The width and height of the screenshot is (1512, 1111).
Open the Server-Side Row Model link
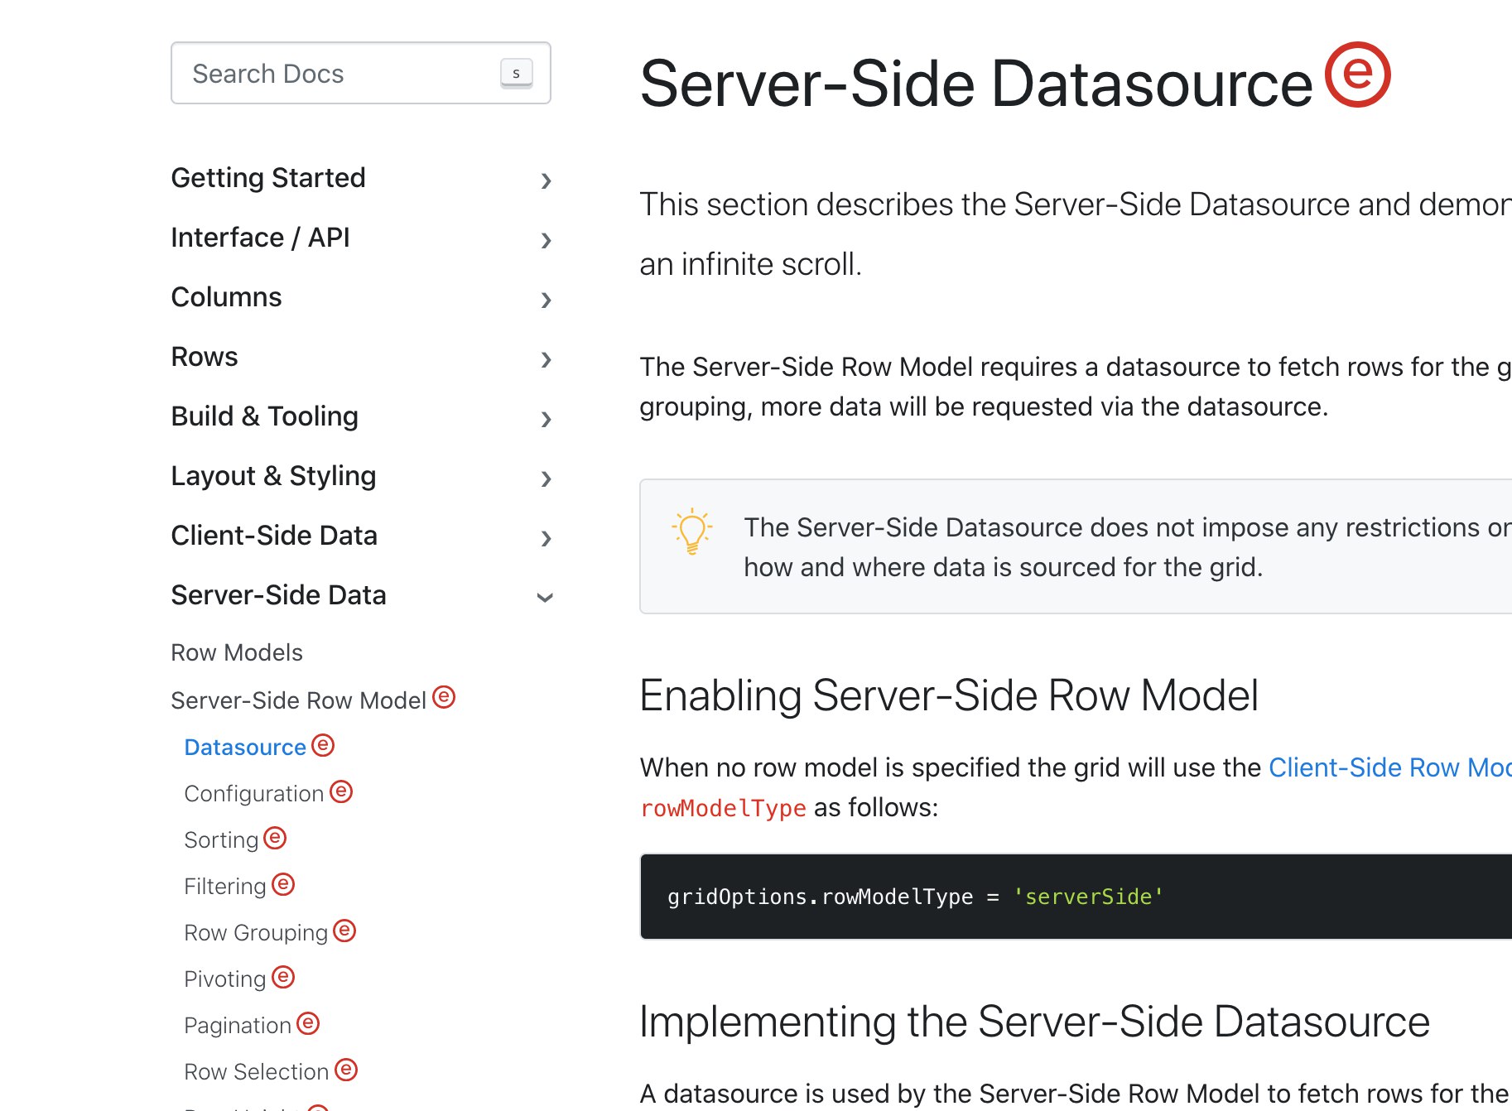(298, 700)
